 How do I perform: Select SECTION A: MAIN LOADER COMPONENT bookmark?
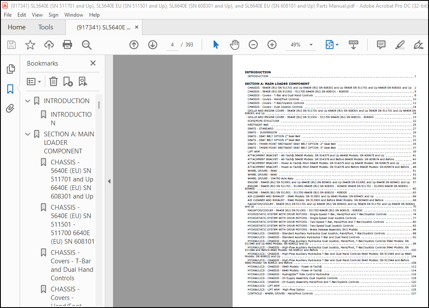69,143
